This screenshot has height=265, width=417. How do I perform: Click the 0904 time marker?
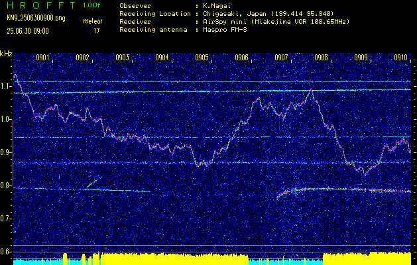click(x=162, y=58)
